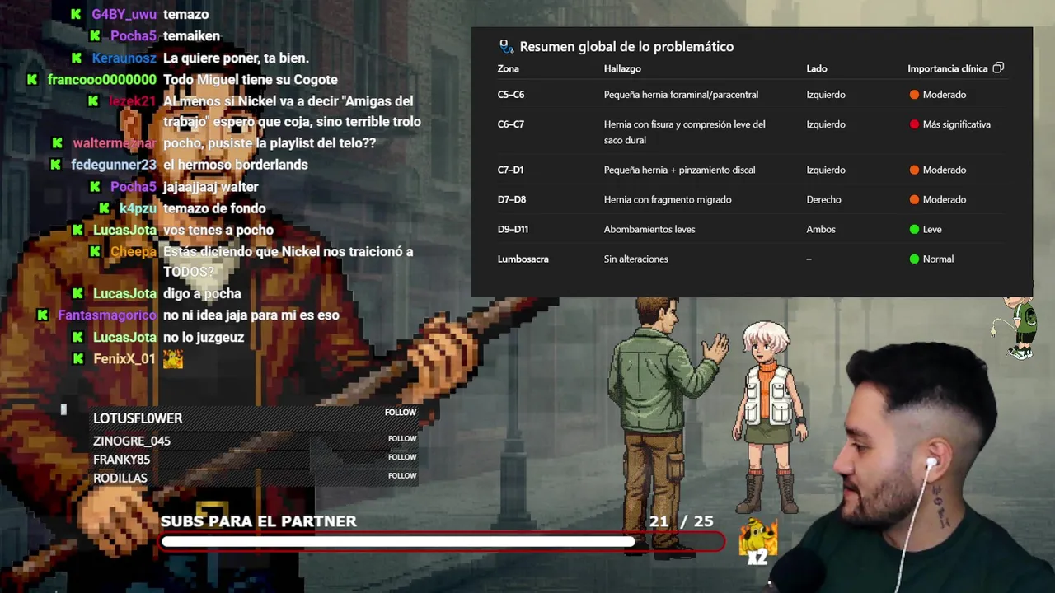Click the orange dot in the C7–D1 row
The width and height of the screenshot is (1055, 593).
[914, 170]
